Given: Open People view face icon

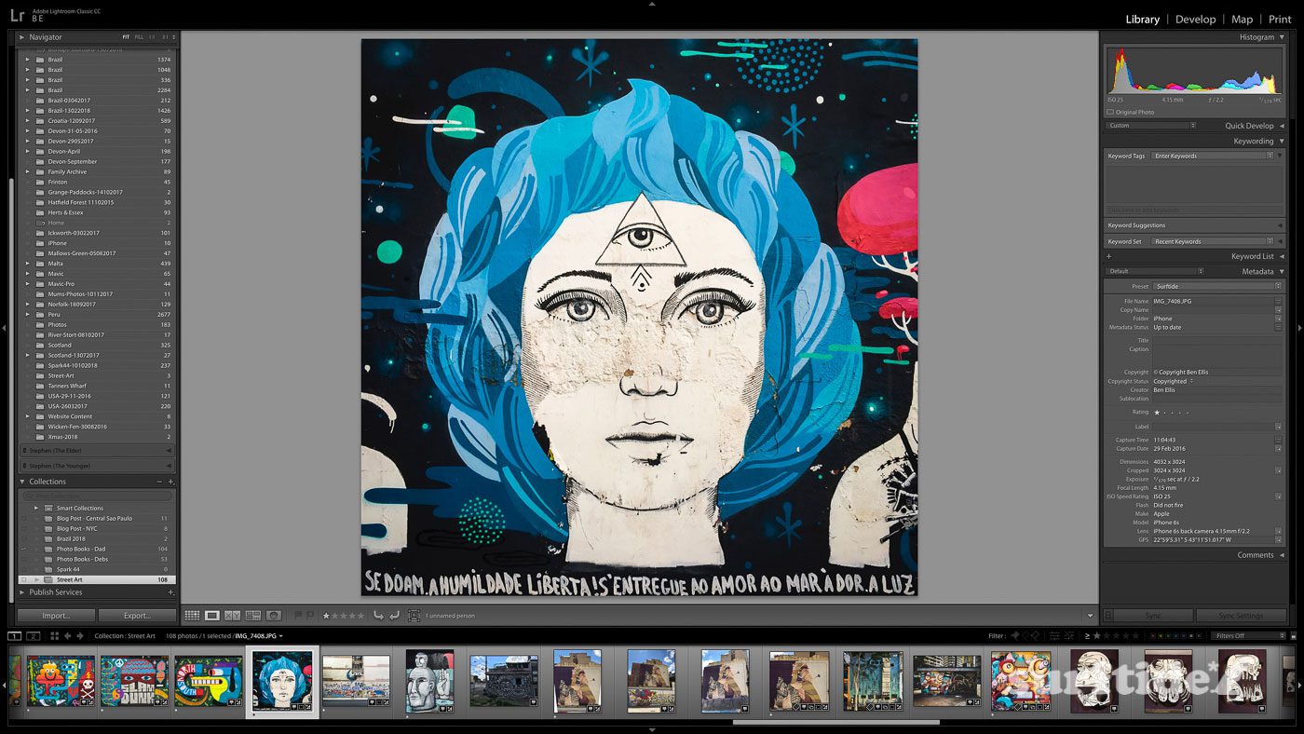Looking at the screenshot, I should click(x=274, y=616).
